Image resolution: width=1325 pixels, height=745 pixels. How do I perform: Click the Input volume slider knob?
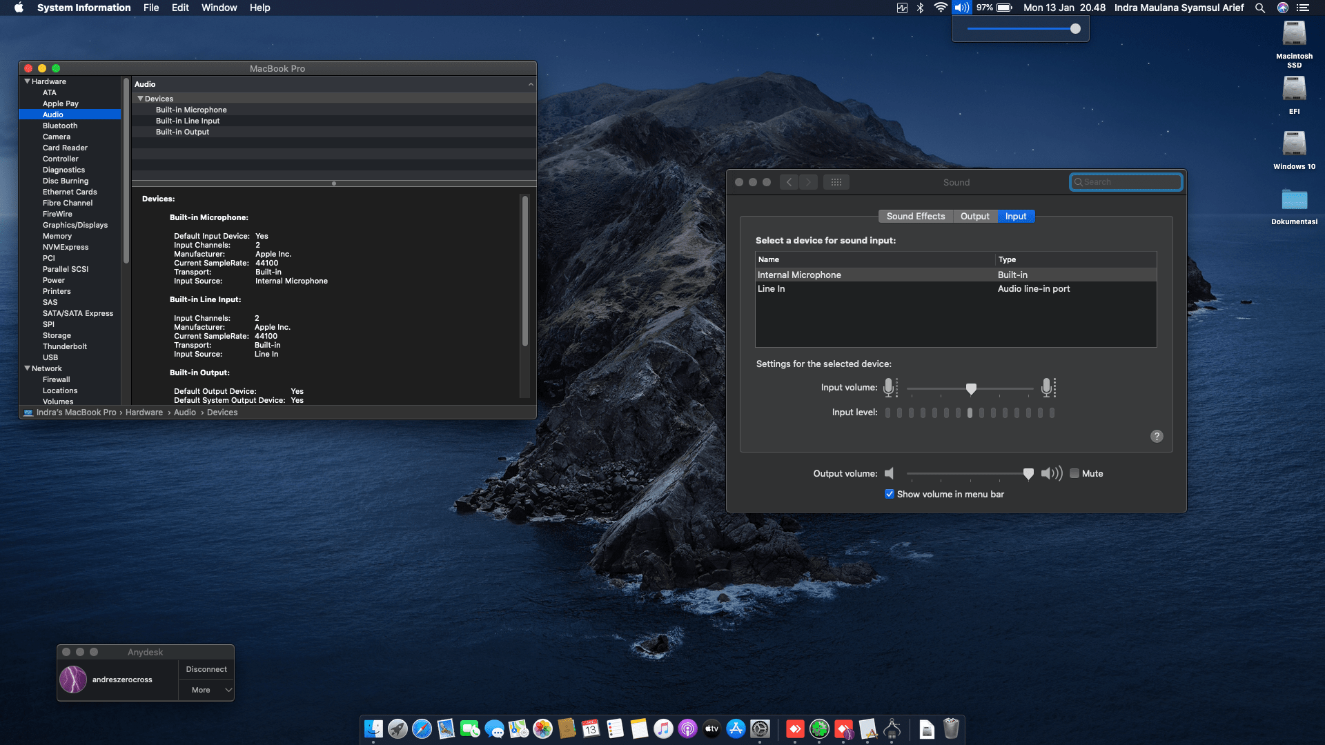tap(971, 389)
